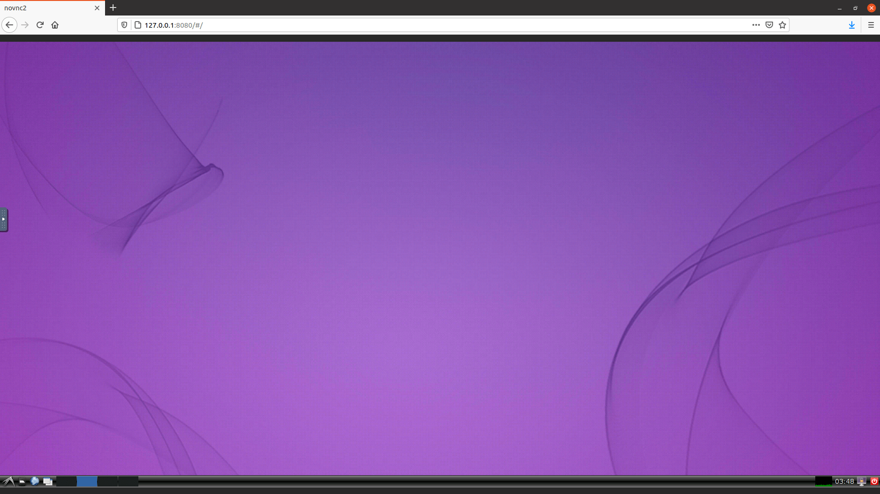This screenshot has width=880, height=494.
Task: Click the show desktop windows icon
Action: click(x=47, y=481)
